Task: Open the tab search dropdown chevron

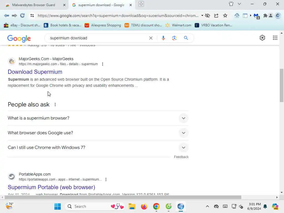Action: click(239, 4)
